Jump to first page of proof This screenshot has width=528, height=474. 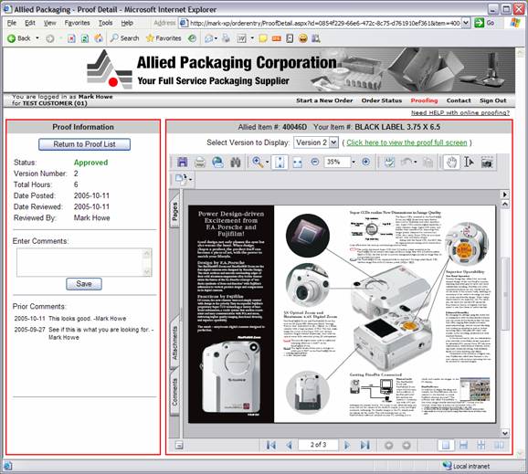click(270, 445)
